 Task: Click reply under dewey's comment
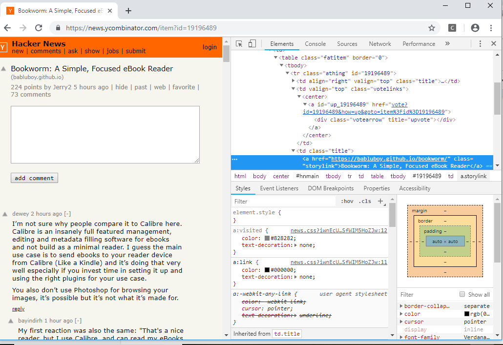[x=18, y=309]
